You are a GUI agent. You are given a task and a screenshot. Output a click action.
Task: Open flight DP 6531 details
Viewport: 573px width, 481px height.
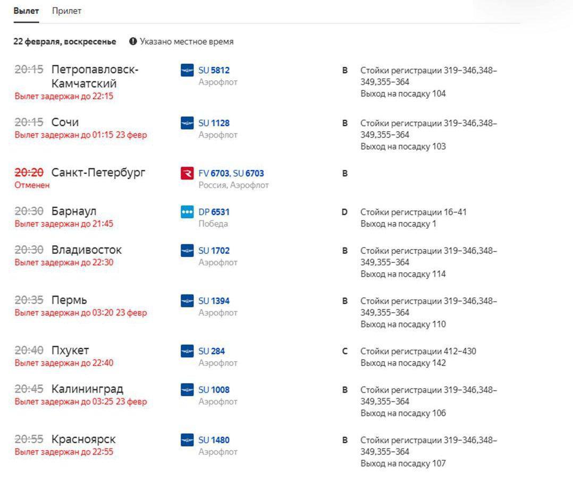point(214,212)
